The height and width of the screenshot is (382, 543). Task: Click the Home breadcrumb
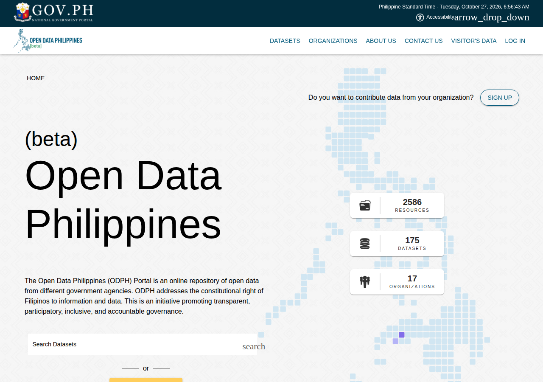tap(36, 78)
